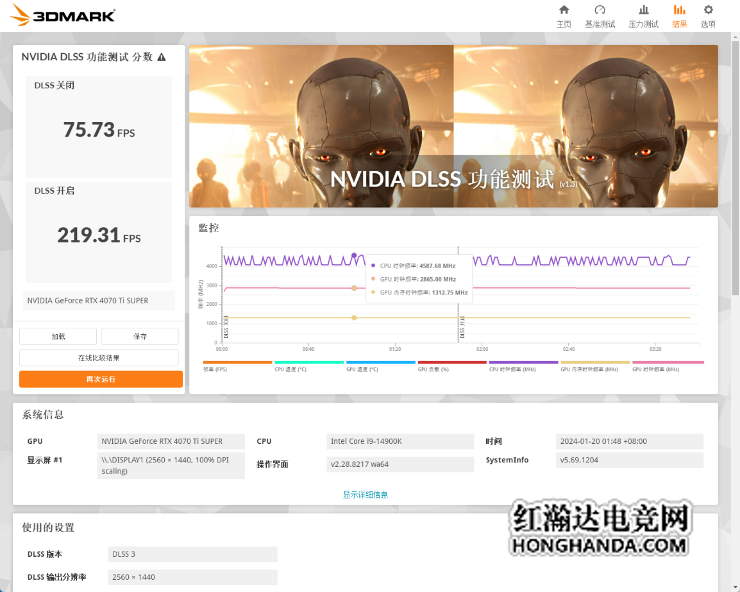Open the 主页 home tab

coord(564,17)
